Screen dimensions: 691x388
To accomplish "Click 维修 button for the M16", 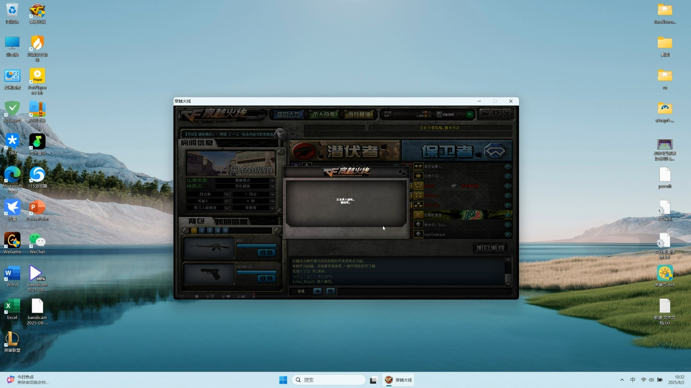I will pos(266,253).
